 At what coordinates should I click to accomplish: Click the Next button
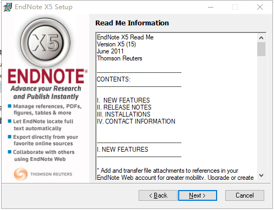(198, 195)
